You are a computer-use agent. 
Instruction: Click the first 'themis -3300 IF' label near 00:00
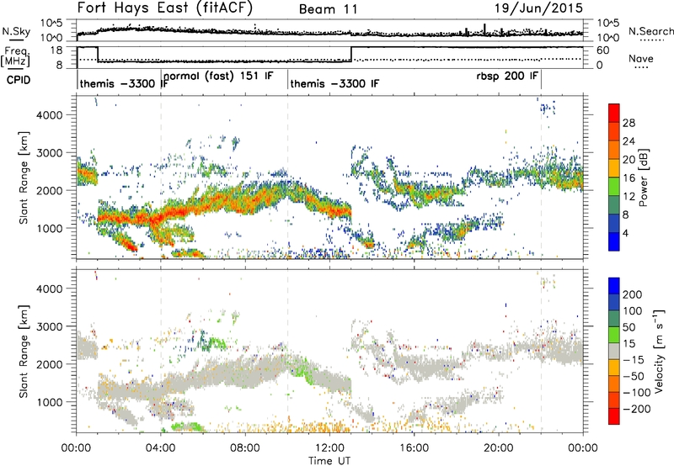click(x=123, y=83)
